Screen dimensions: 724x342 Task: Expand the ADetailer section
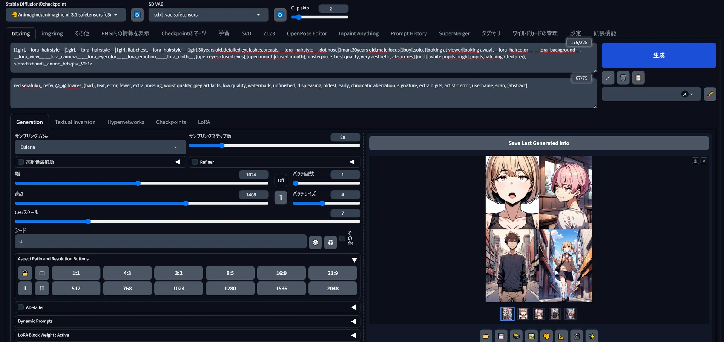coord(353,307)
